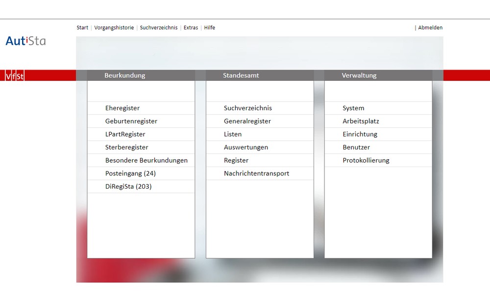The image size is (490, 294).
Task: Open the Extras menu
Action: point(191,28)
